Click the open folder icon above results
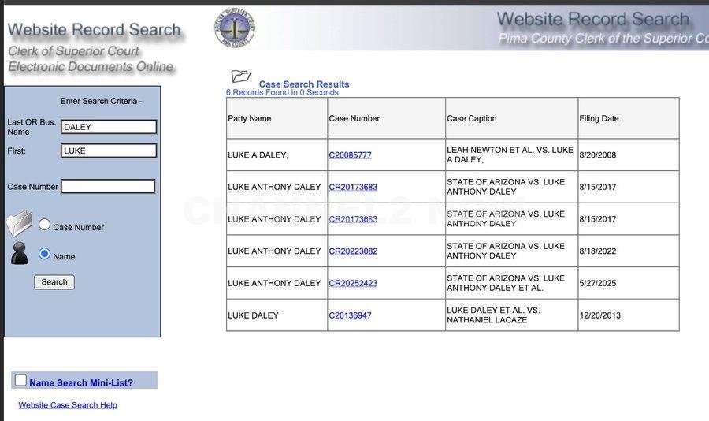Viewport: 709px width, 421px height. [x=240, y=76]
